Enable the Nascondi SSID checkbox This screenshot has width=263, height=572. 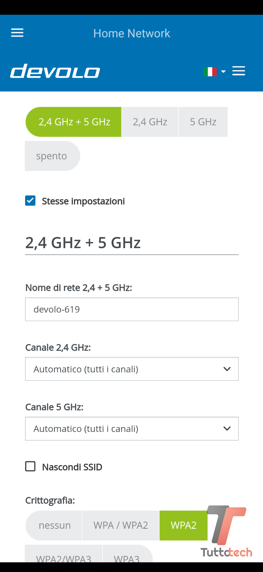click(x=30, y=467)
